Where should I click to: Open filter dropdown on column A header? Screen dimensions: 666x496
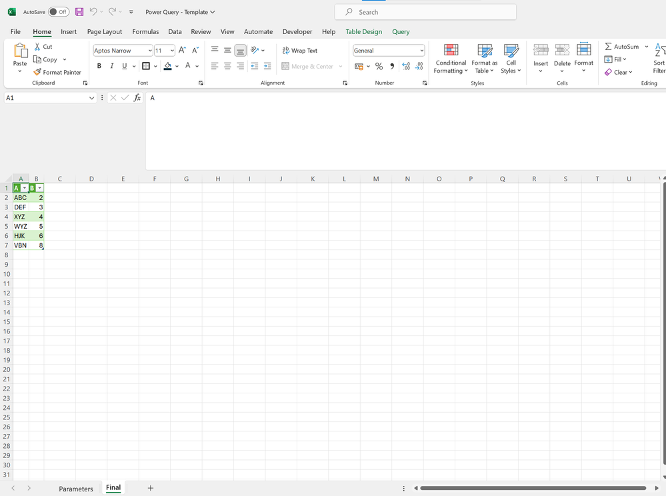(x=25, y=189)
